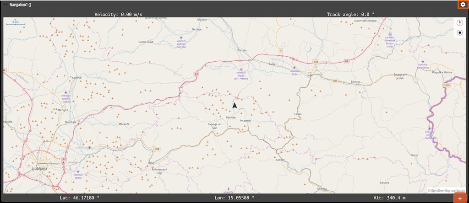This screenshot has height=203, width=469.
Task: Click the Laško town label
Action: 298,114
